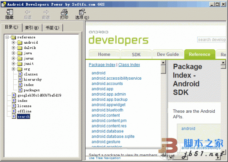Collapse the reference tree node
228x162 pixels.
[7, 37]
